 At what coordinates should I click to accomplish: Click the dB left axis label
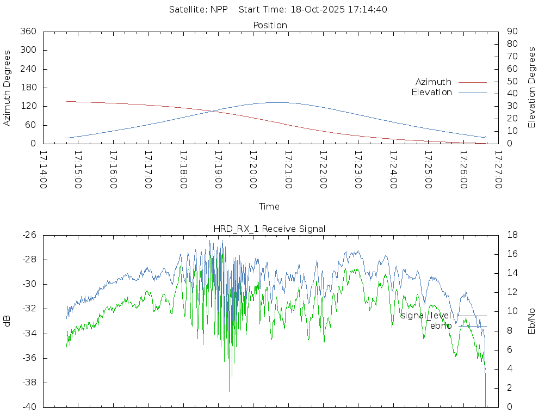(x=8, y=321)
